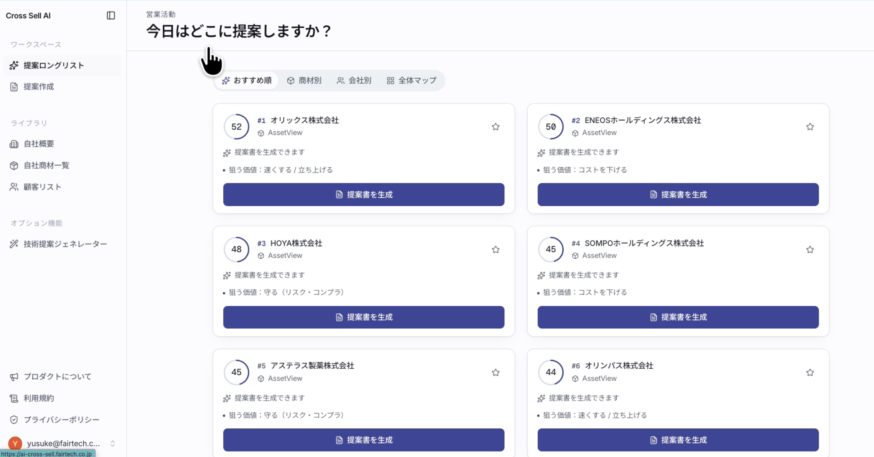Click the AssetView box icon on アステラス card
The height and width of the screenshot is (457, 874).
pos(261,379)
